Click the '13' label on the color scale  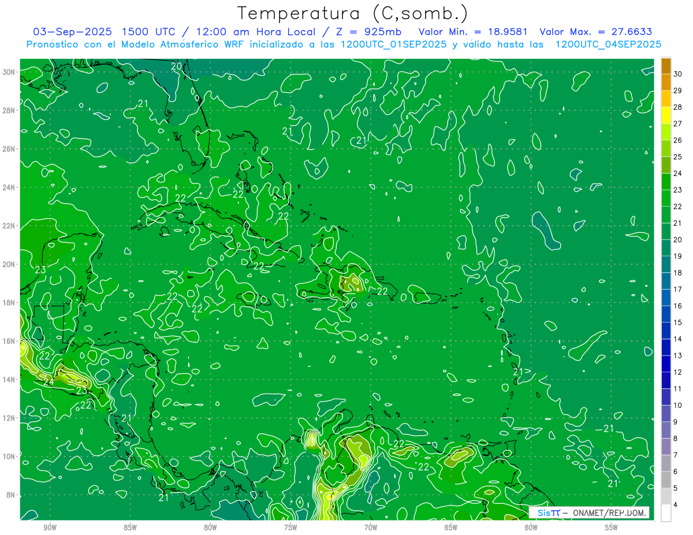[x=678, y=356]
